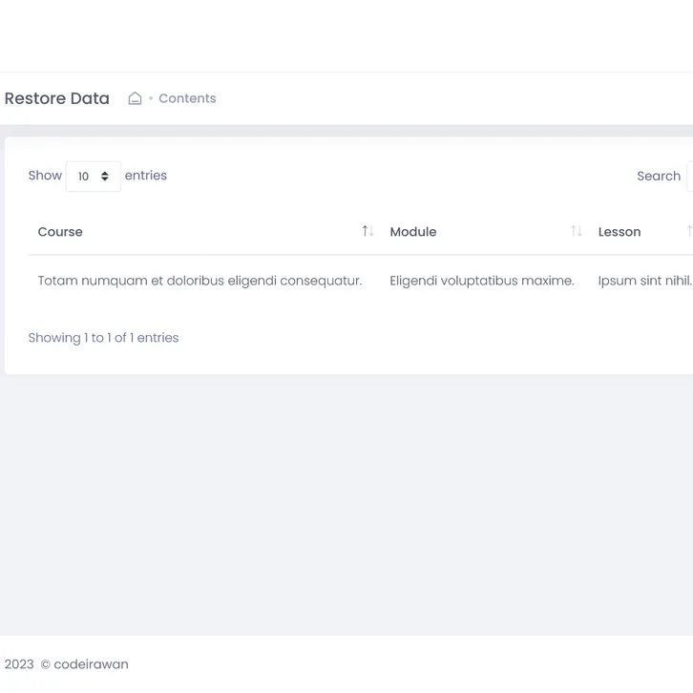Viewport: 693px width, 693px height.
Task: Click the up/down caret in entries selector
Action: tap(105, 177)
